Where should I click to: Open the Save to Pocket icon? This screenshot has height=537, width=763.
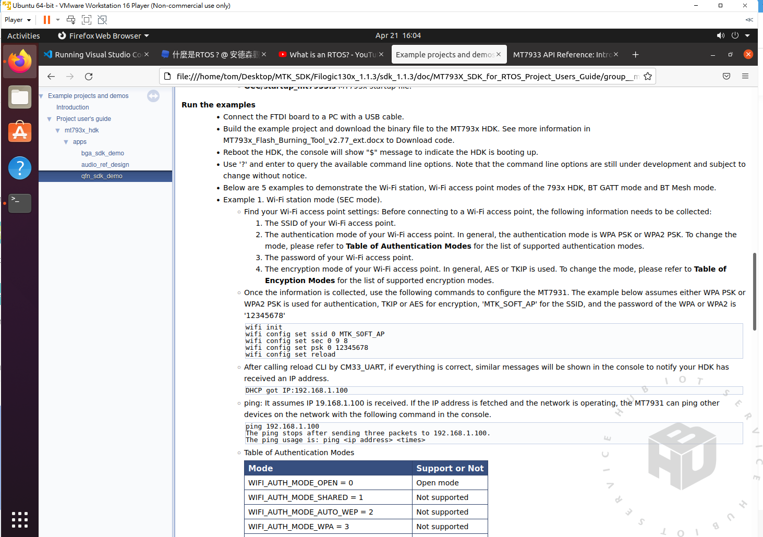[x=726, y=76]
